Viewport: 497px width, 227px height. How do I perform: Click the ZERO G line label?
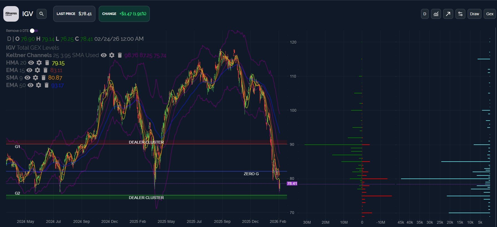[x=251, y=174]
